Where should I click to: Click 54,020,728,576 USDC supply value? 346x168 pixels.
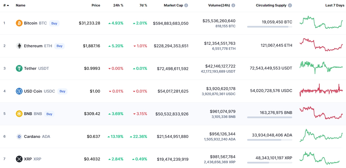[x=271, y=91]
